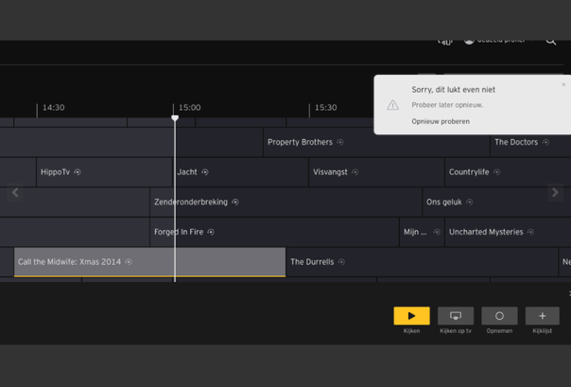Viewport: 571px width, 387px height.
Task: Select the HippoTv program
Action: (x=104, y=172)
